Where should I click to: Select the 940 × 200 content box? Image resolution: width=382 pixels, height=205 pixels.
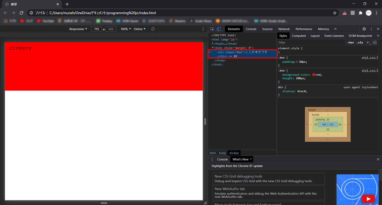pos(328,124)
